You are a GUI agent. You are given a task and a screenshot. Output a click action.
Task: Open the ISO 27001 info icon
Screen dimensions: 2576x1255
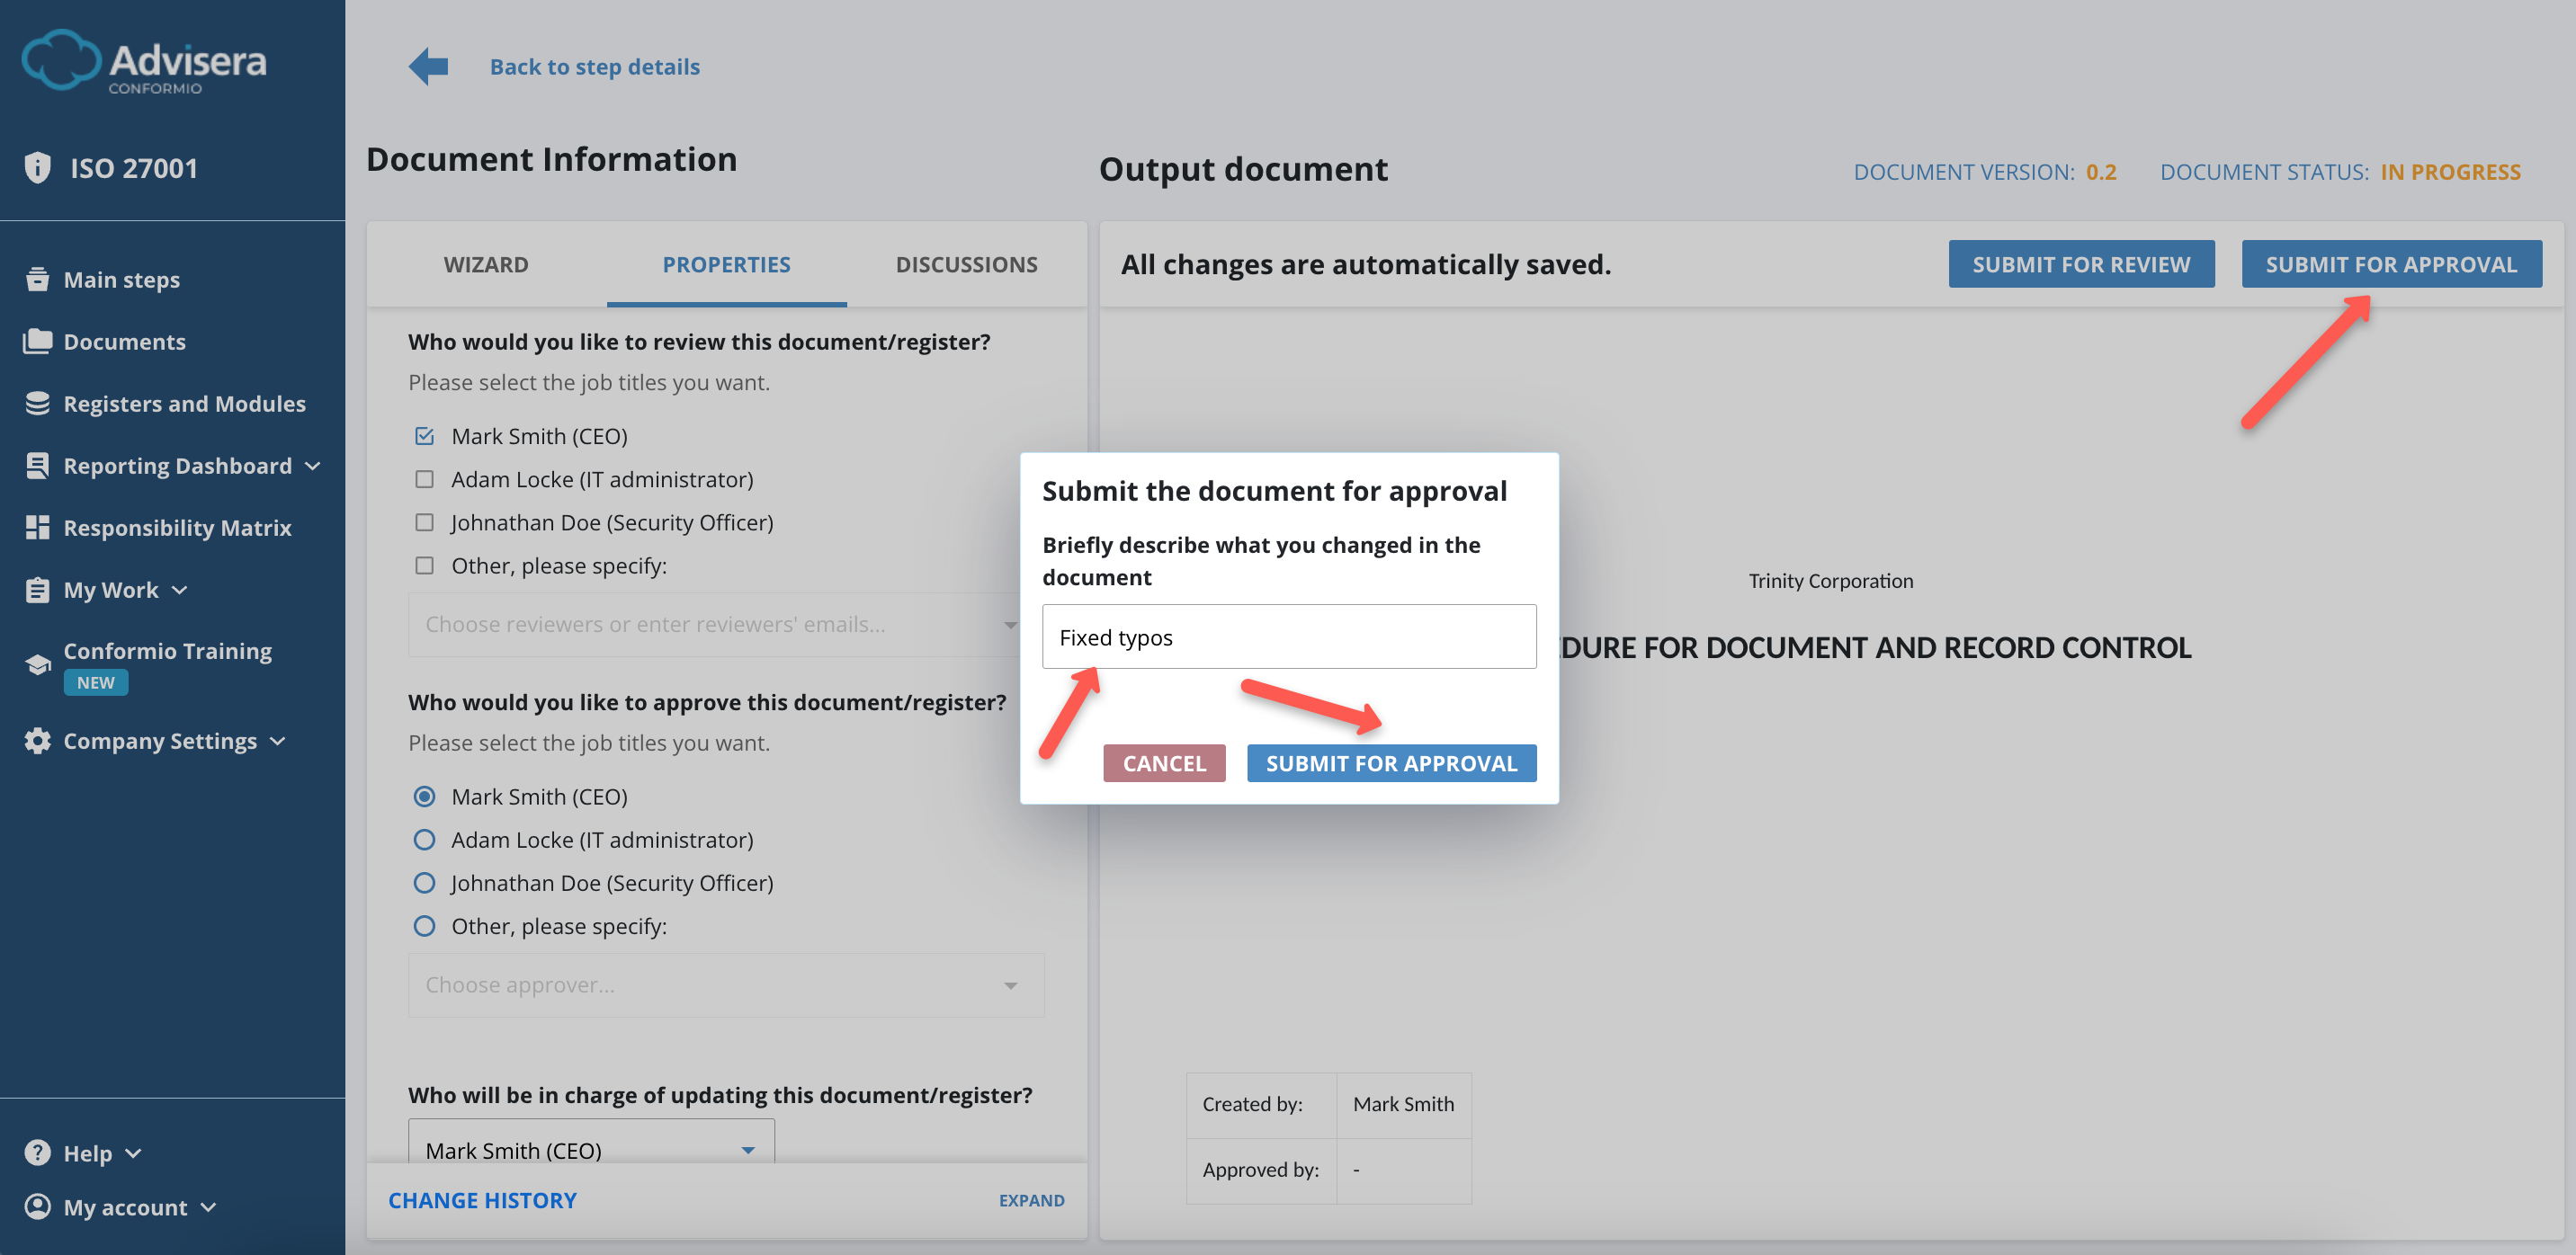37,167
